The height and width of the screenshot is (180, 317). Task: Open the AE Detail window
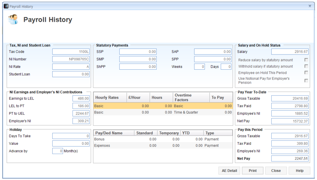(x=229, y=171)
